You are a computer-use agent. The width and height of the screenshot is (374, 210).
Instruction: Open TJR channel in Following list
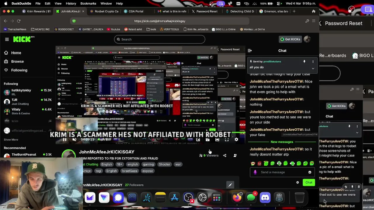pos(28,101)
